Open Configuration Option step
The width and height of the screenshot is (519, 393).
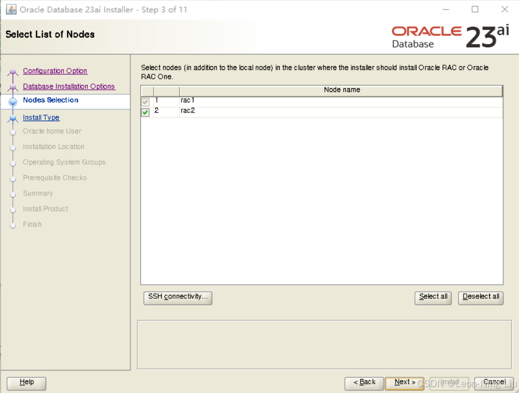pos(55,71)
